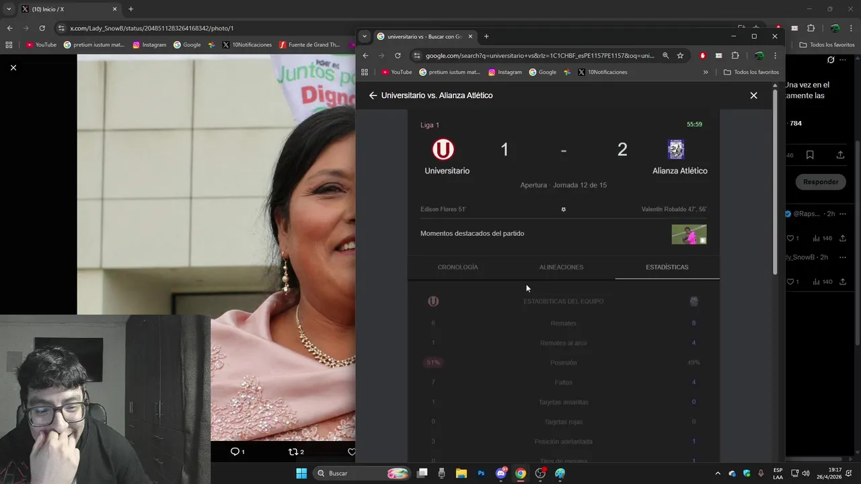Go back in the X window

tap(9, 28)
